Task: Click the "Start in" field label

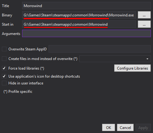Action: (x=7, y=24)
